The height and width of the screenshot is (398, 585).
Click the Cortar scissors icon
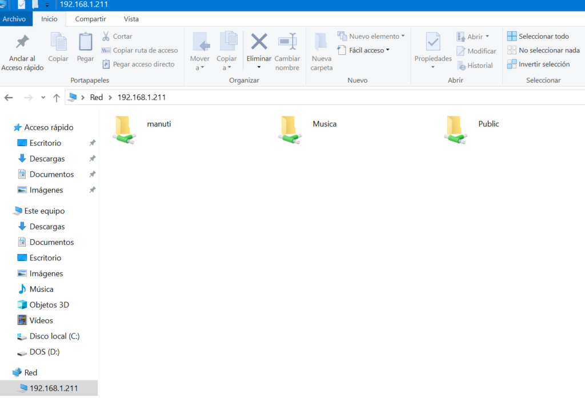point(106,36)
